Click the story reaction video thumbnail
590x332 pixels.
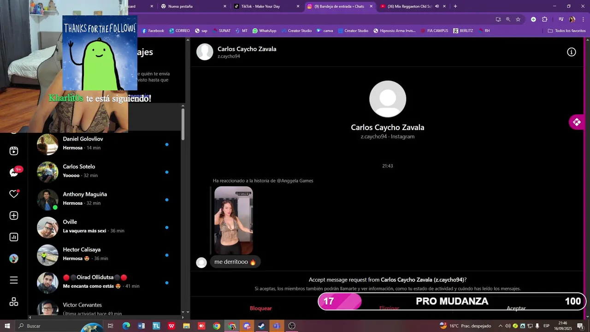(x=233, y=220)
